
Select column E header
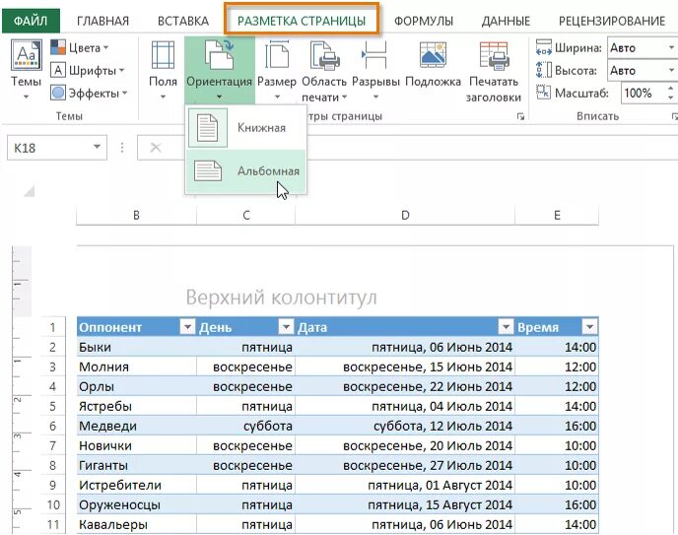557,215
